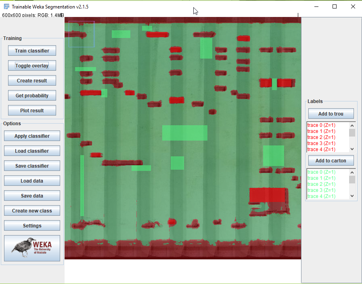The height and width of the screenshot is (284, 362).
Task: Toggle overlay on the segmentation image
Action: pyautogui.click(x=32, y=66)
